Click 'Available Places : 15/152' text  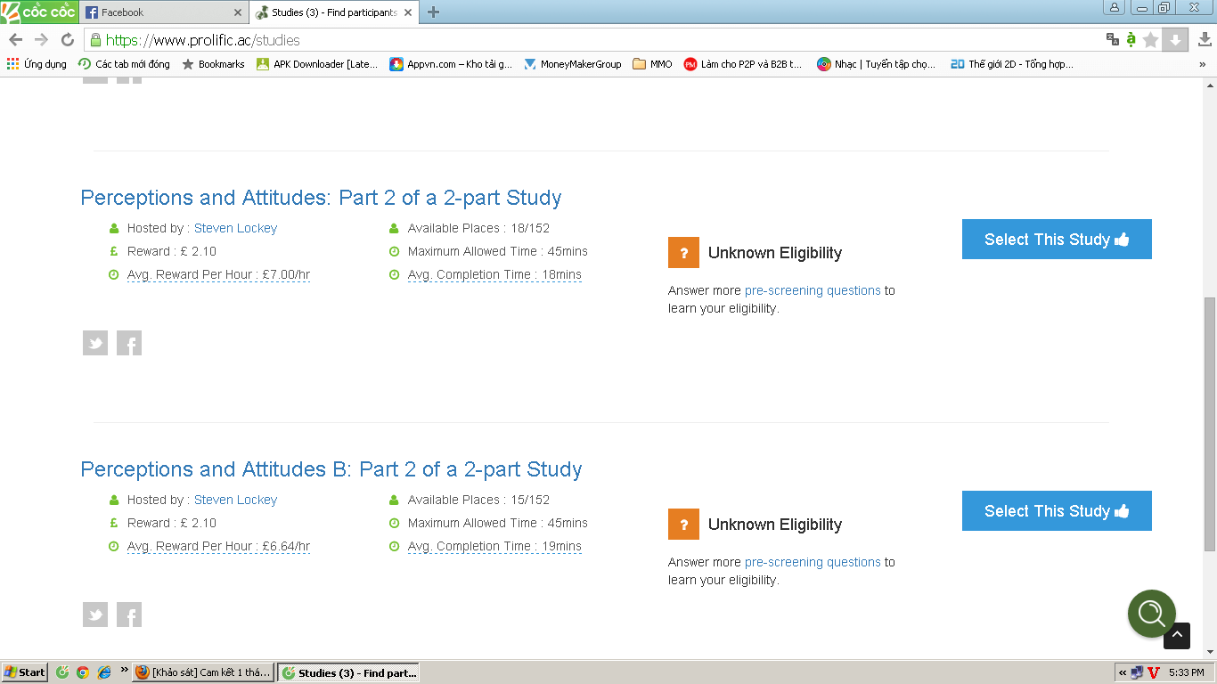point(478,500)
